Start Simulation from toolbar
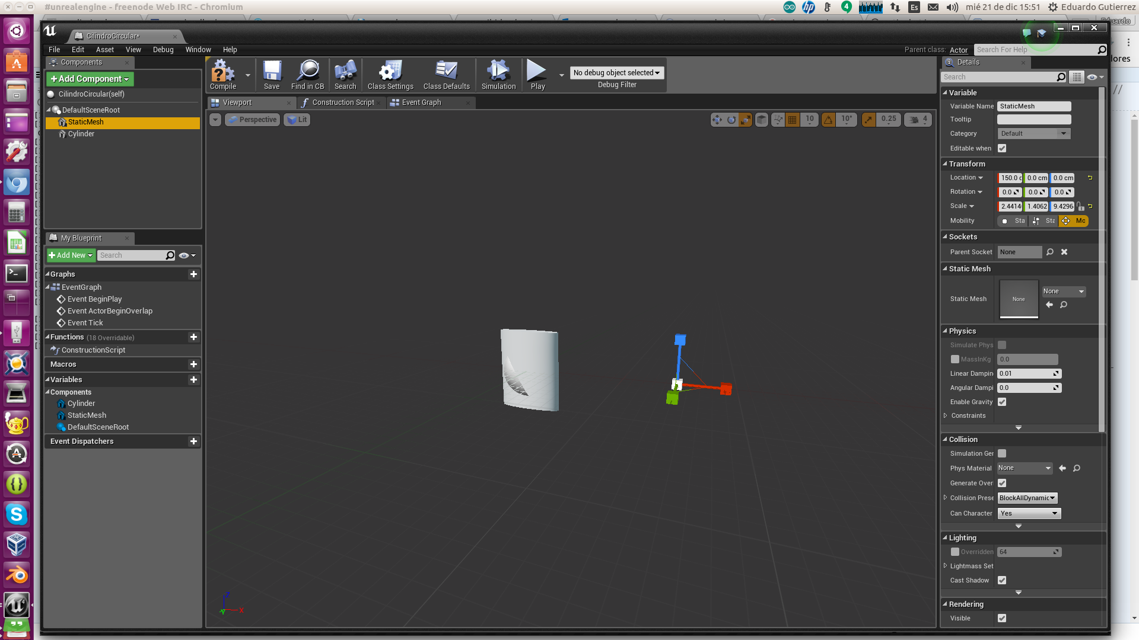1139x640 pixels. [498, 75]
